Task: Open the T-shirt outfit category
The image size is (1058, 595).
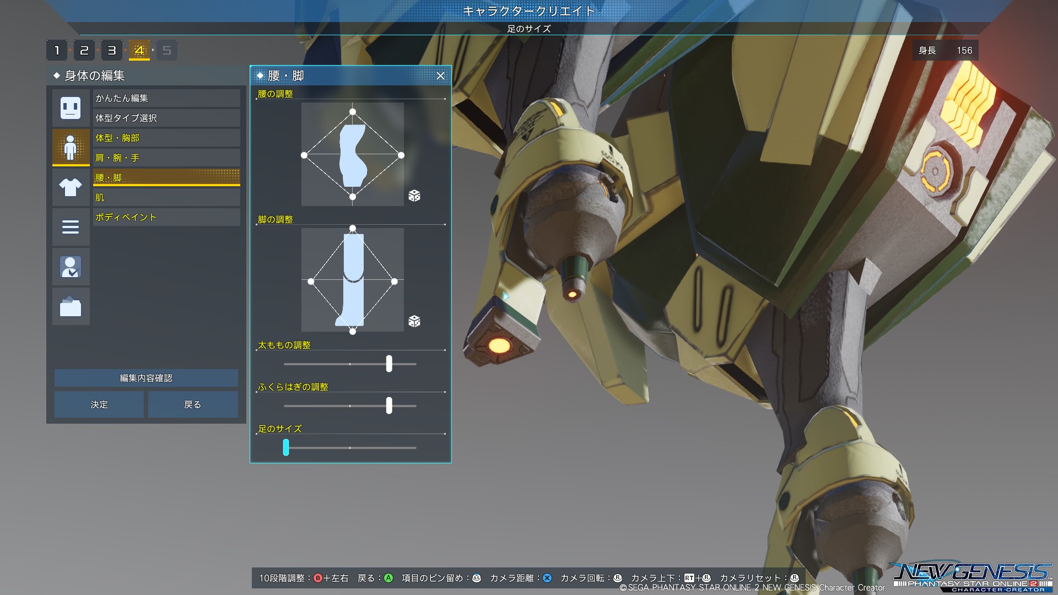Action: coord(71,187)
